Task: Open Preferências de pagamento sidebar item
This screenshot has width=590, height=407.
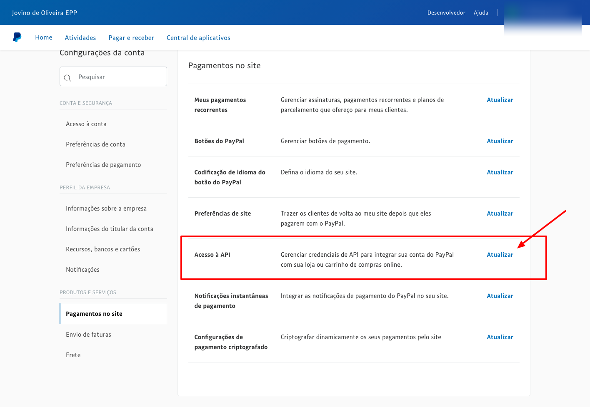Action: [103, 165]
